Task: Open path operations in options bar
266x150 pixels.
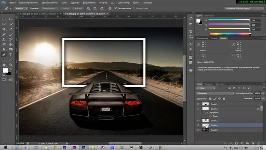Action: tap(89, 8)
